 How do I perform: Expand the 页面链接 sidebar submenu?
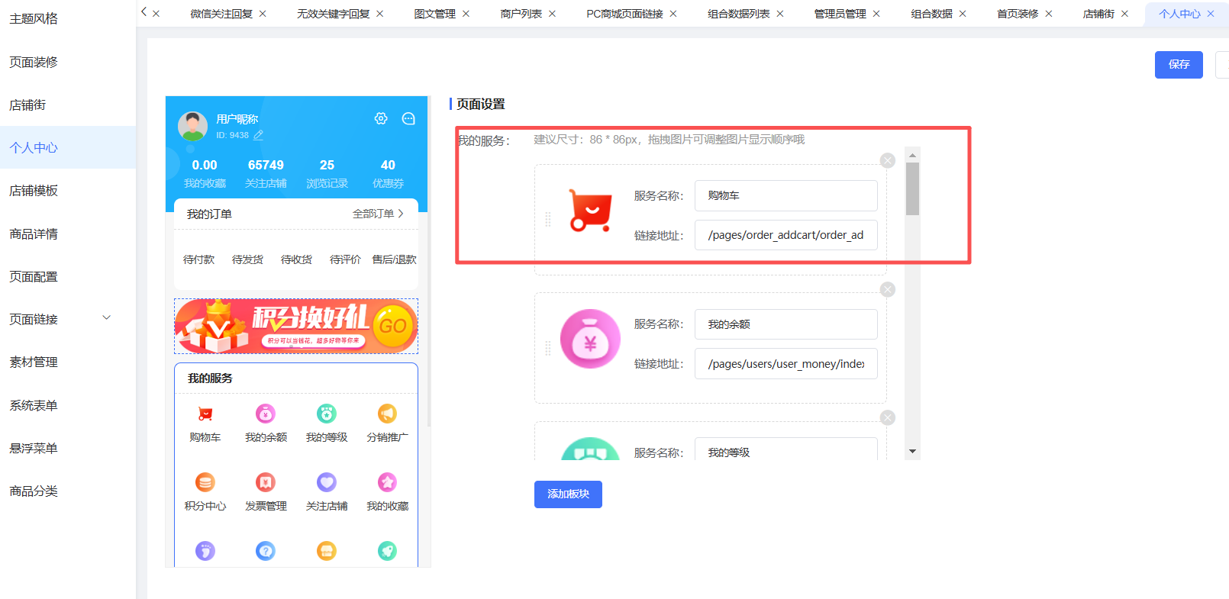click(107, 318)
